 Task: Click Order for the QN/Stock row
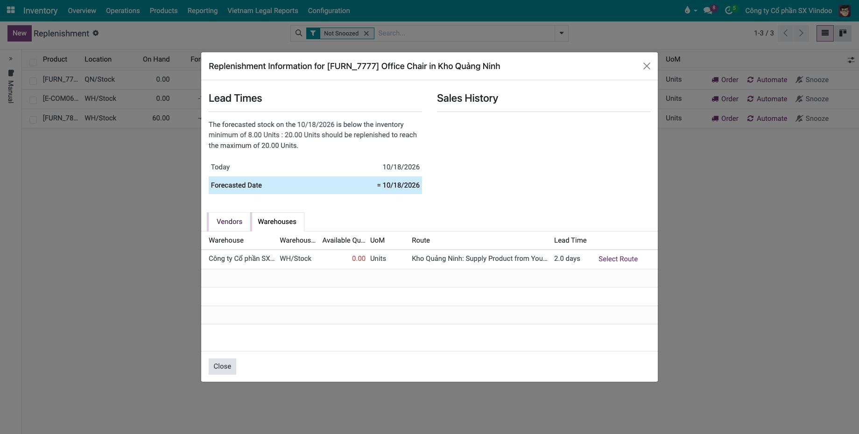[725, 80]
